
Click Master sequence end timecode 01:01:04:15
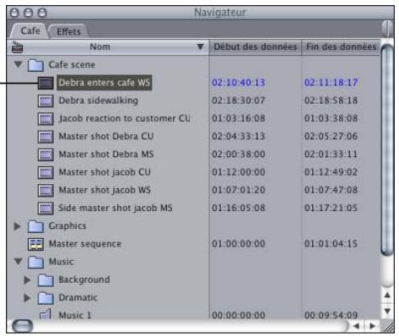tap(332, 244)
